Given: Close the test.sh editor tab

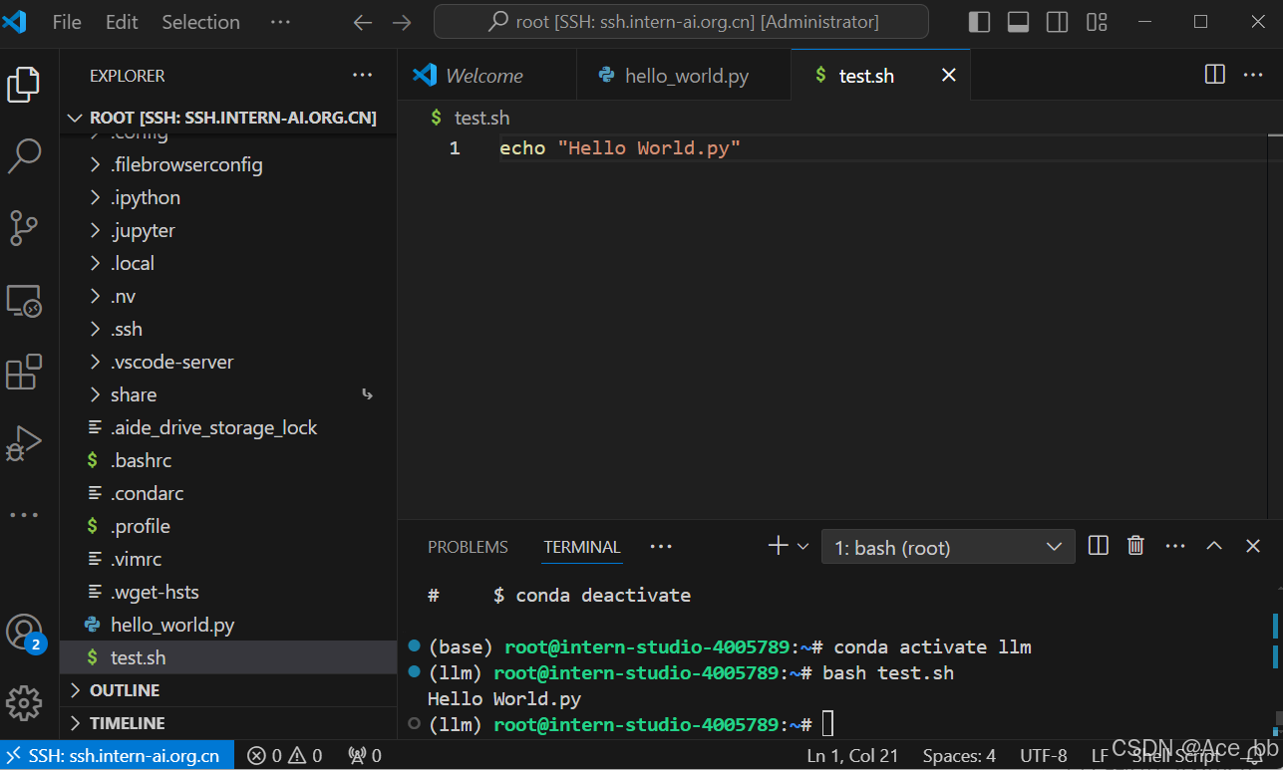Looking at the screenshot, I should 949,75.
